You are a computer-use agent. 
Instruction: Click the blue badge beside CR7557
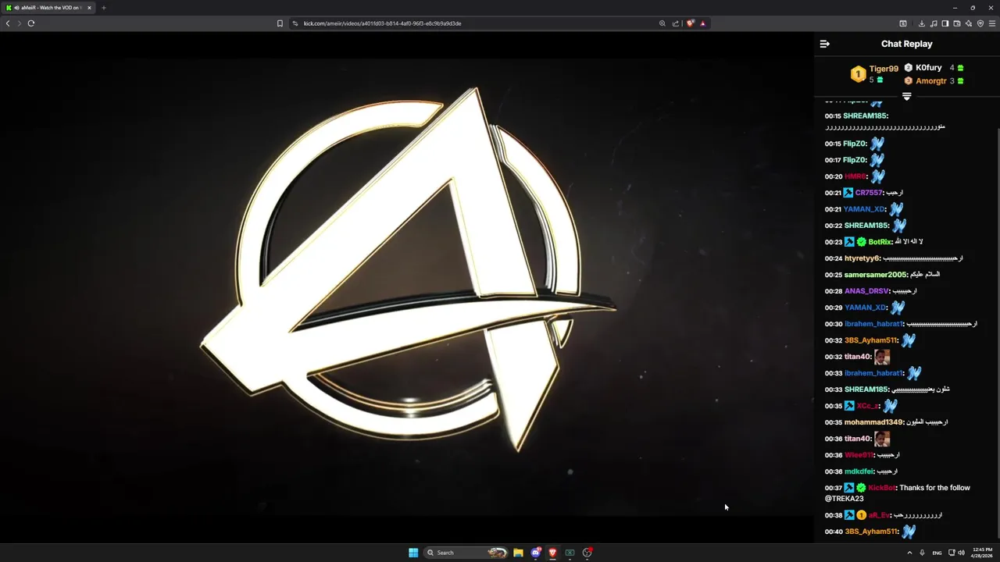click(848, 193)
